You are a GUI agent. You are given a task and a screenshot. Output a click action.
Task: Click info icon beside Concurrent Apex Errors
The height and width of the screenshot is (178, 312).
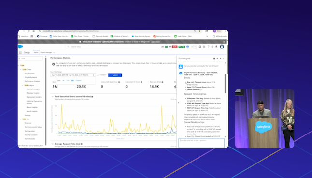pyautogui.click(x=119, y=82)
